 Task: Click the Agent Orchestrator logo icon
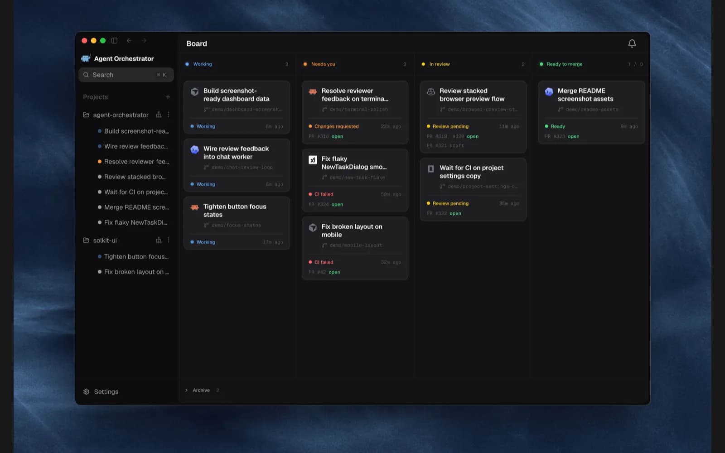click(86, 58)
